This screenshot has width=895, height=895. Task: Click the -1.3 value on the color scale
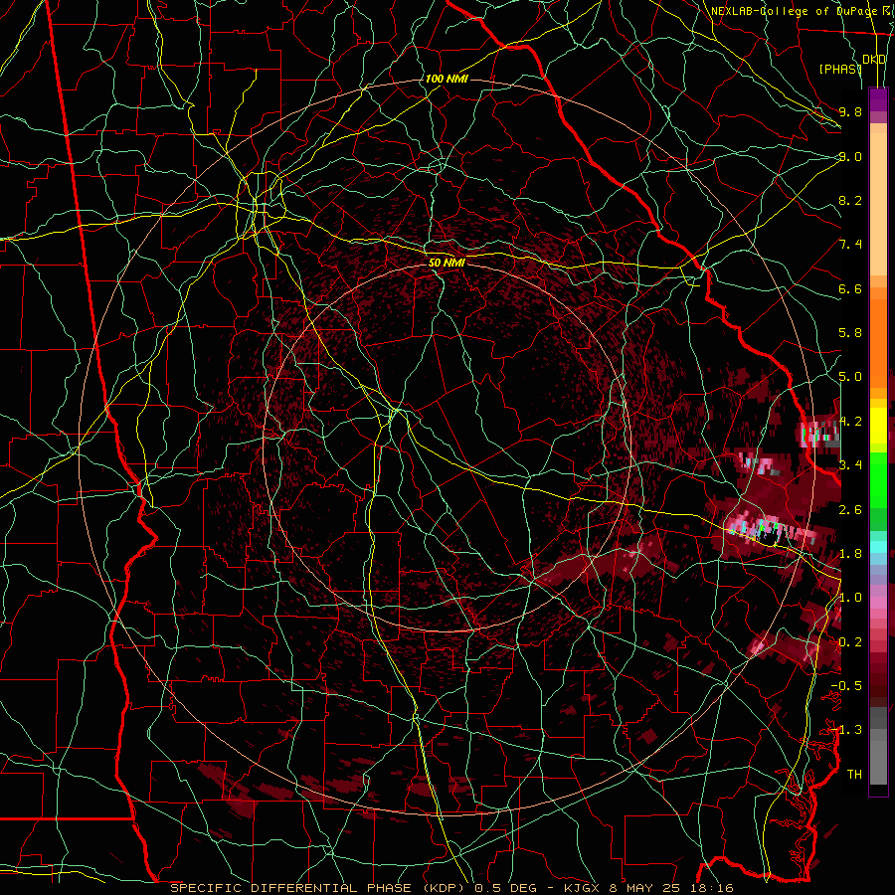pyautogui.click(x=846, y=730)
